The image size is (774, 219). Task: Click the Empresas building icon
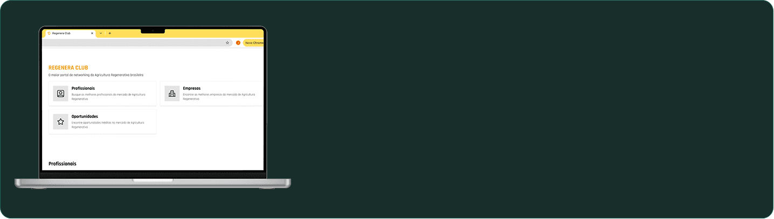(172, 94)
